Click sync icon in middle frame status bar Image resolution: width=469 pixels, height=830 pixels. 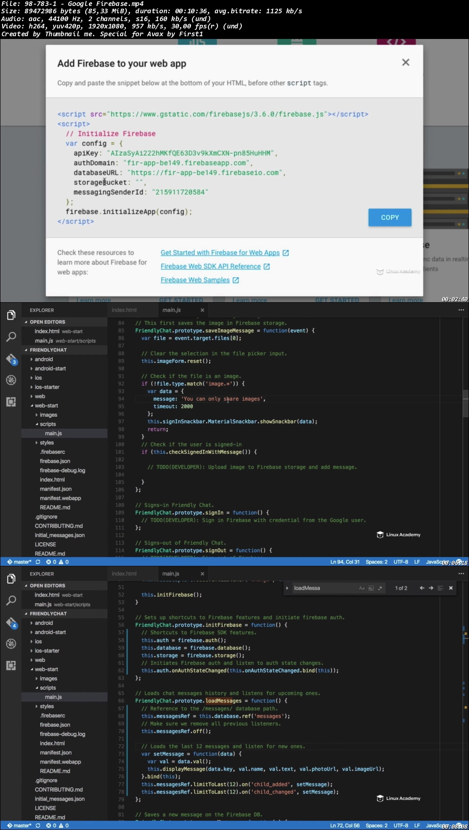[x=38, y=562]
